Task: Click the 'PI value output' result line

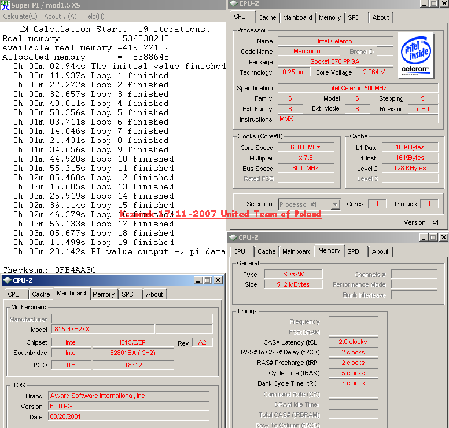Action: coord(119,252)
